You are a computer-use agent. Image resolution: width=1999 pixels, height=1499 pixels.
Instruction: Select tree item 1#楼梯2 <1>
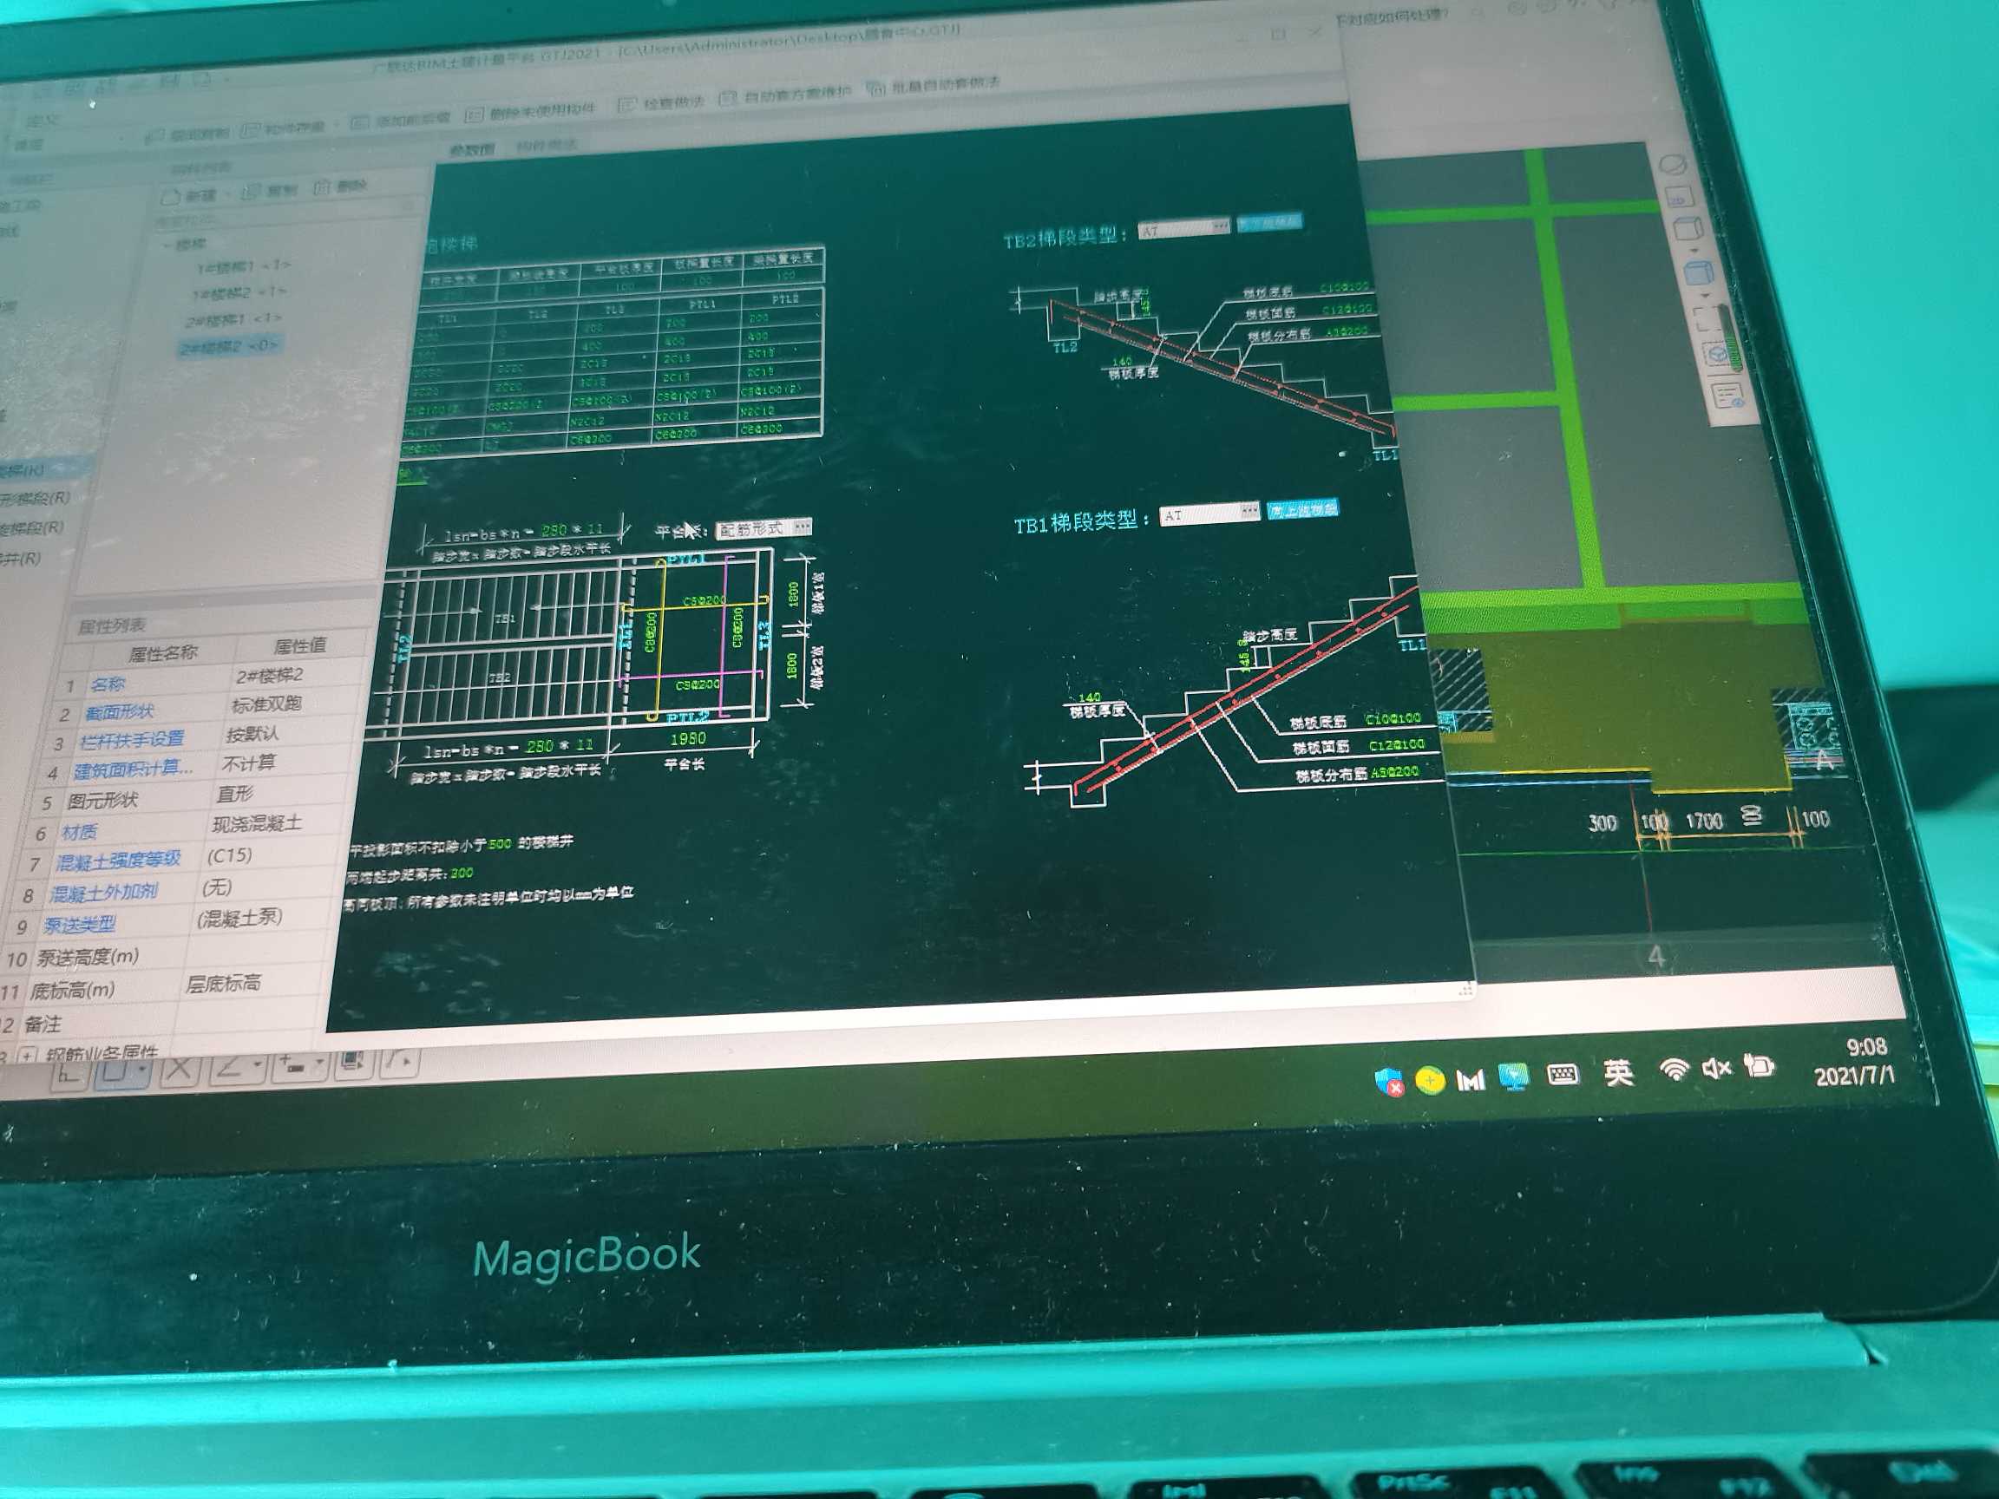(239, 294)
